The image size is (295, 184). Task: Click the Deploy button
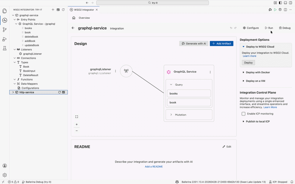248,63
